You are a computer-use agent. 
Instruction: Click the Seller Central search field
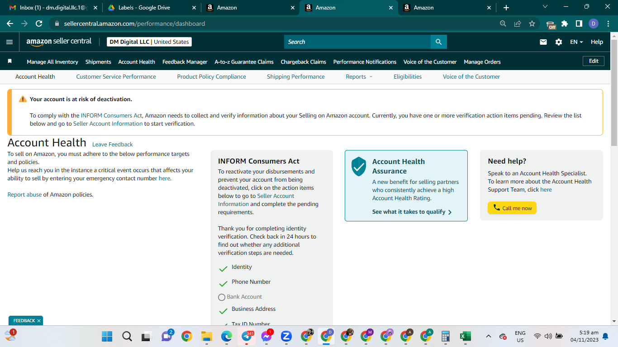point(357,42)
